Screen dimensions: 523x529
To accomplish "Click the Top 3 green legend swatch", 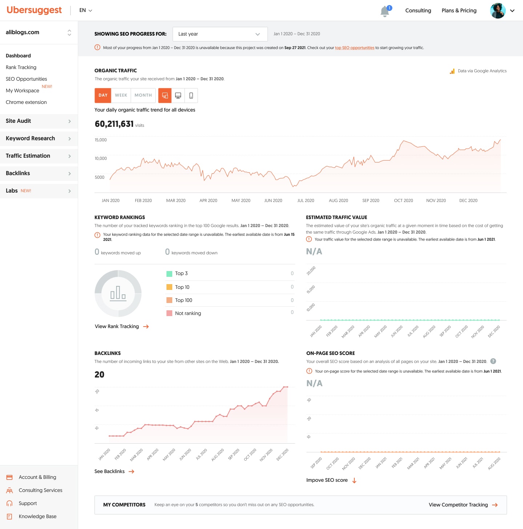I will (x=169, y=274).
